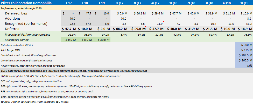This screenshot has width=253, height=104.
Task: Click the 'xx%' royalty cell
Action: point(250,66)
